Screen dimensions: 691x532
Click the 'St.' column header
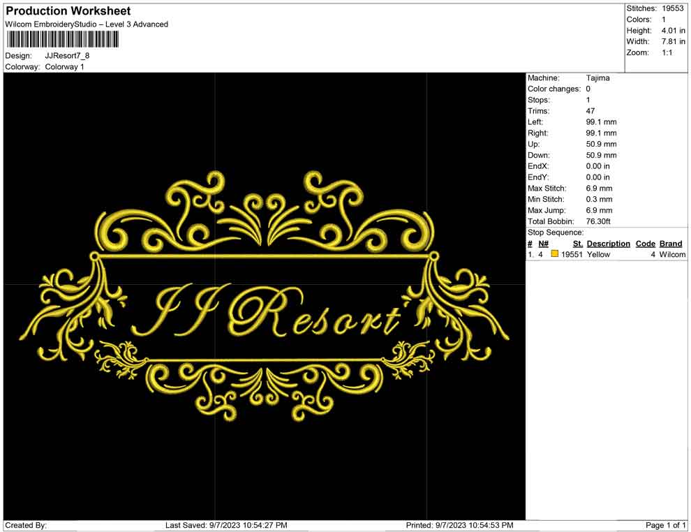[578, 244]
